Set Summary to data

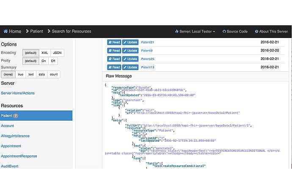(42, 75)
